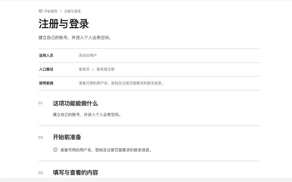The height and width of the screenshot is (182, 292).
Task: Click the 灵动谷用户 value
Action: pyautogui.click(x=88, y=55)
